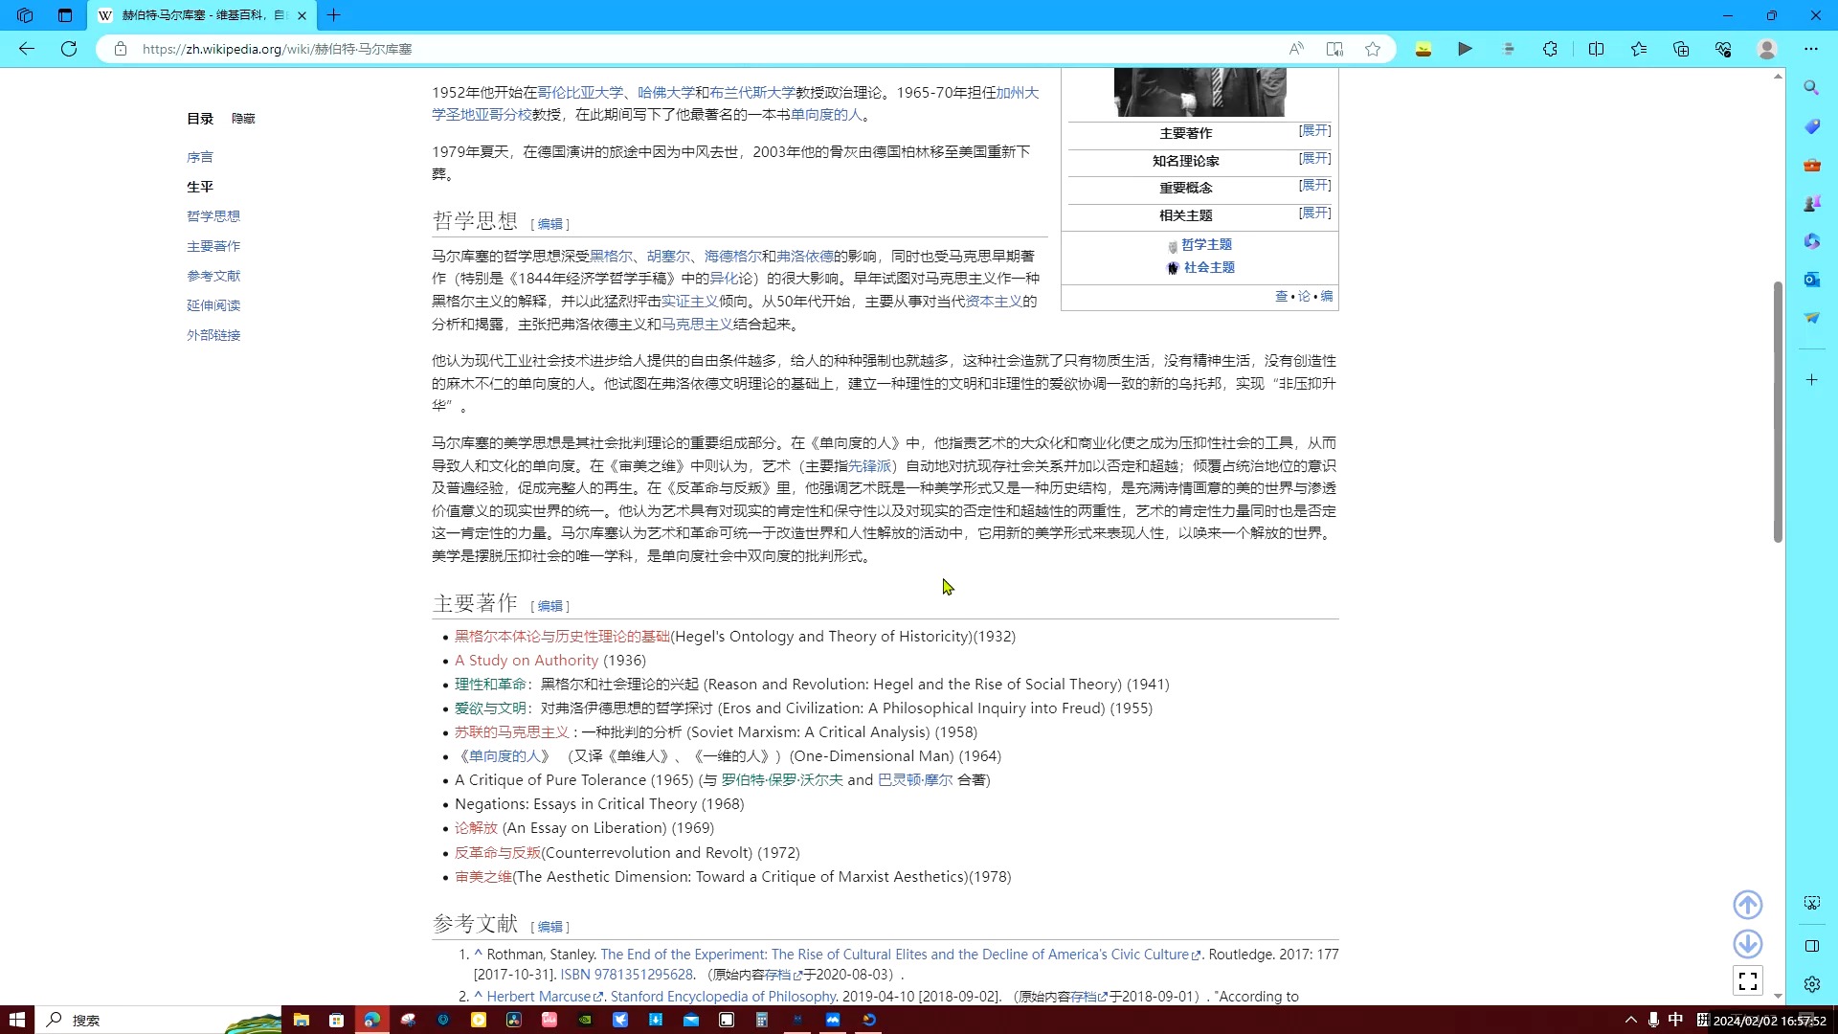Open sidebar search magnifier icon
Viewport: 1838px width, 1034px height.
[x=1811, y=88]
